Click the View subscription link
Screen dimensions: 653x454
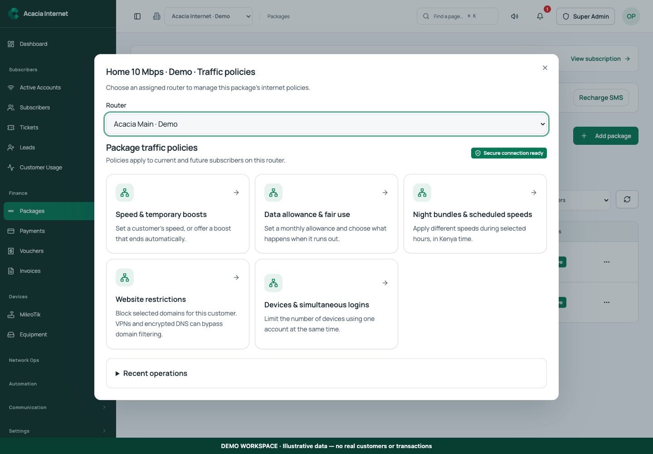coord(600,59)
